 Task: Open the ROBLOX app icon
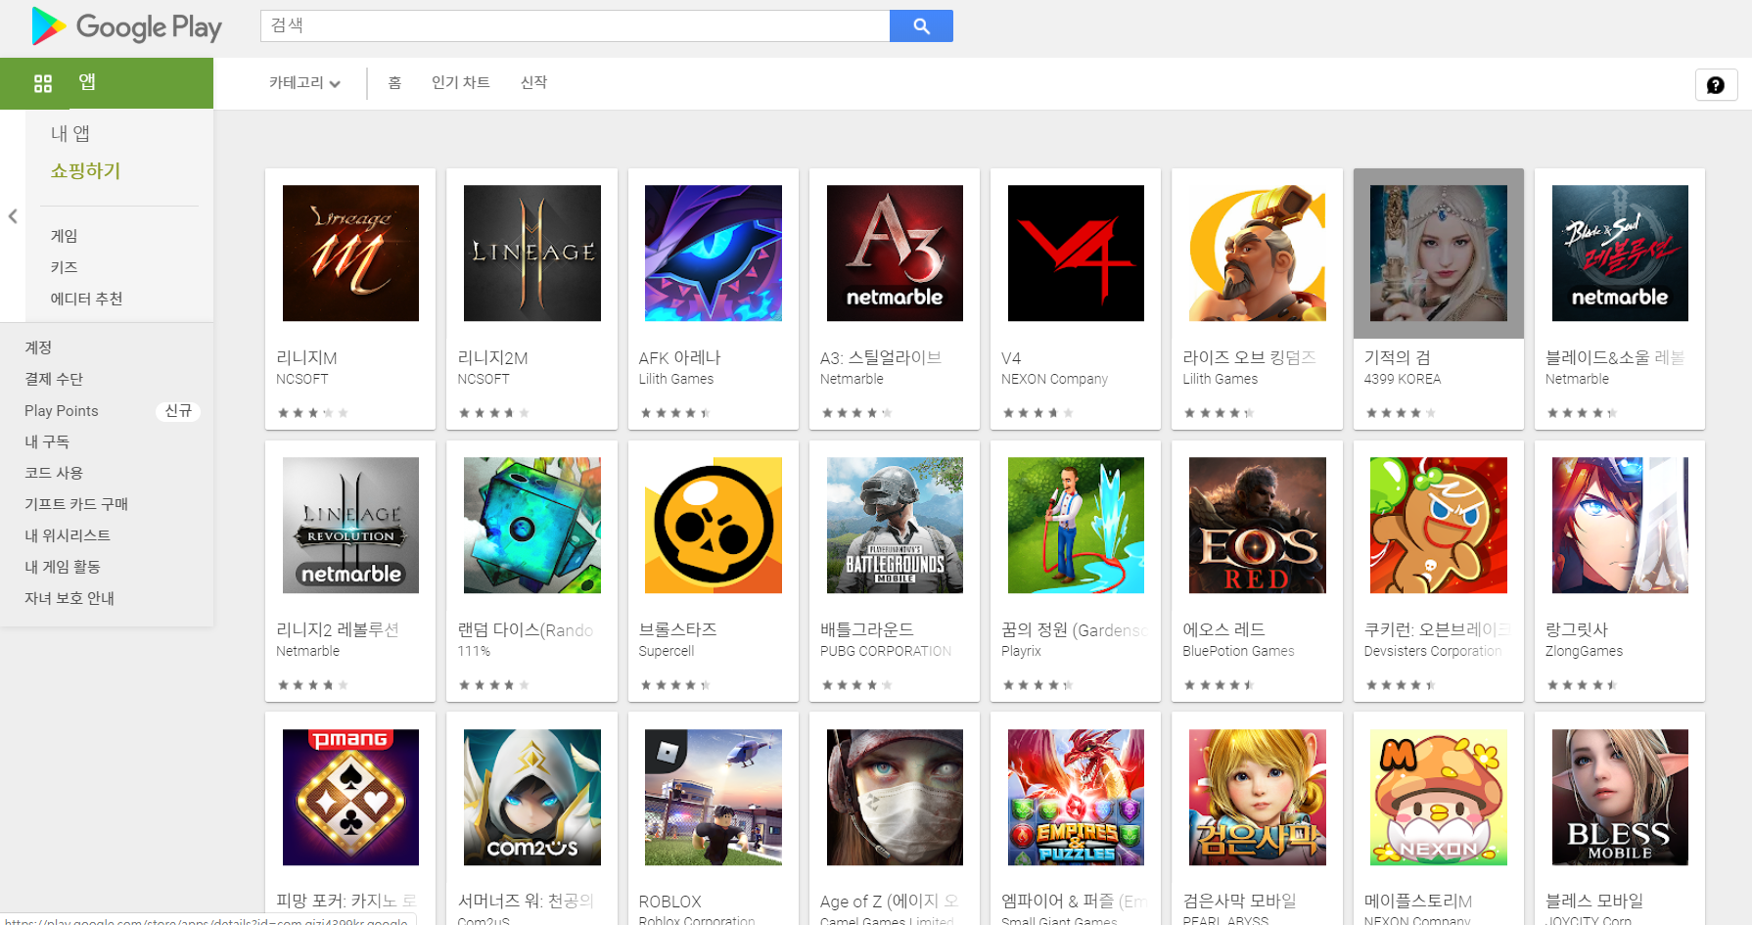714,798
